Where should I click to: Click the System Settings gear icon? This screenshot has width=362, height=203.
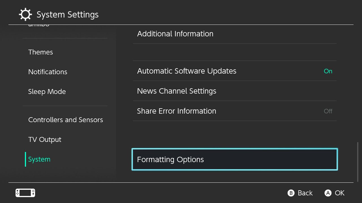[x=25, y=15]
